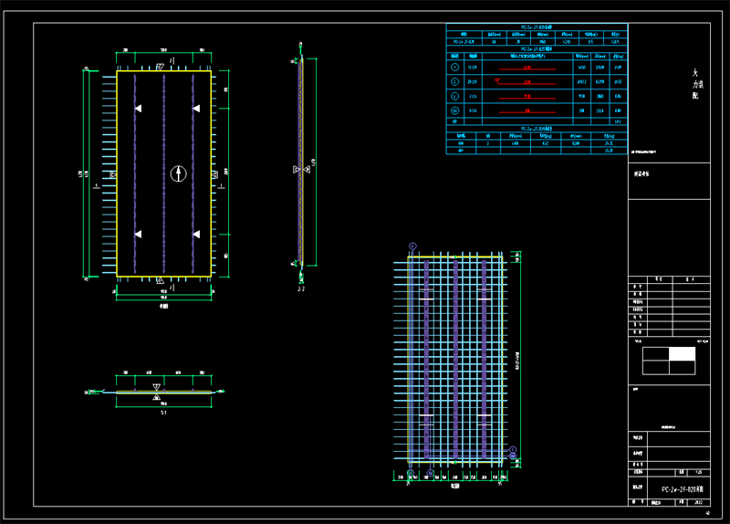Click the circled mark in second rebar table row

point(454,81)
